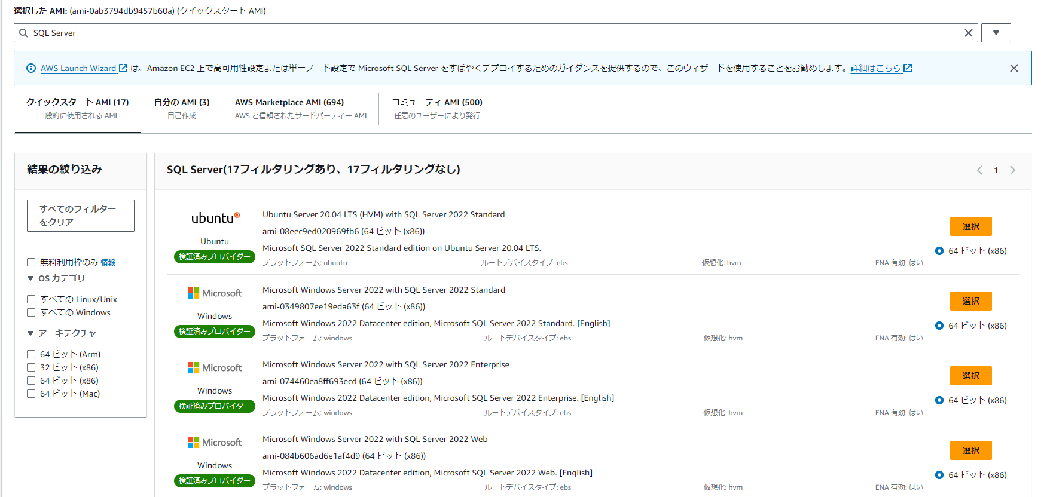Click AMI ID ami-074460ea8ff693ecd
Viewport: 1041px width, 497px height.
310,381
